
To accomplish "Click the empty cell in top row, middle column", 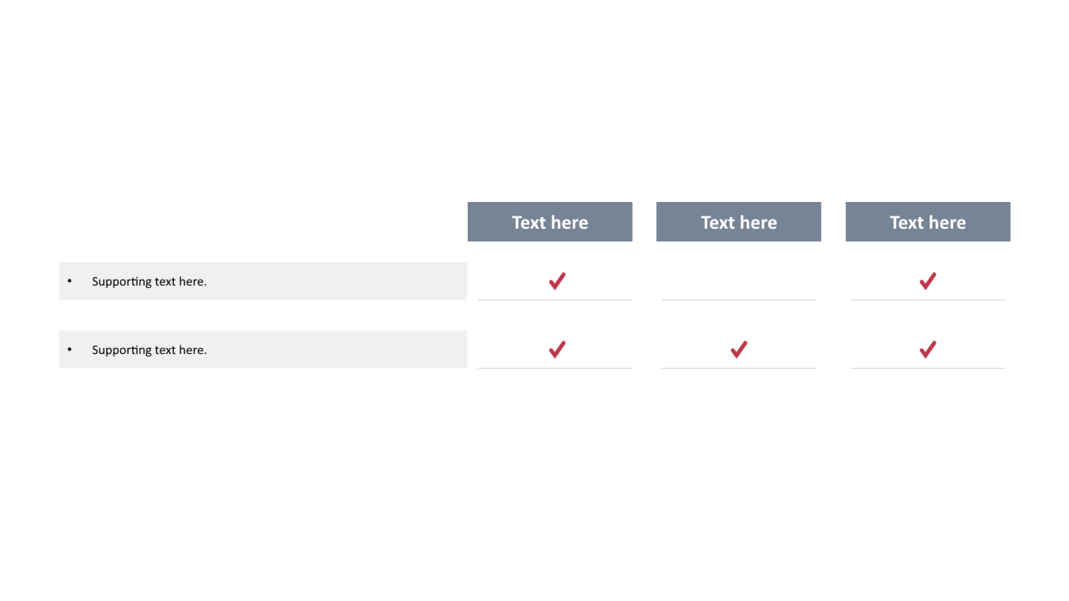I will (738, 280).
